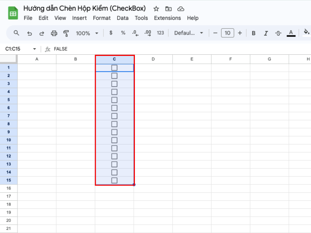
Task: Undo the last action
Action: pos(30,33)
